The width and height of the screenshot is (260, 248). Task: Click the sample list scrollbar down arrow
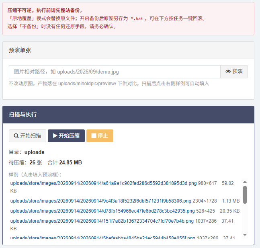245,235
